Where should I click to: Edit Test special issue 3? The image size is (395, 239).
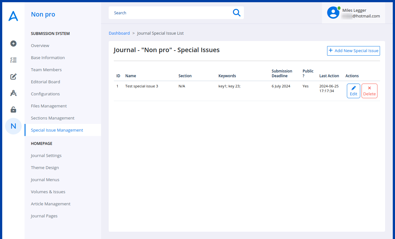click(353, 91)
